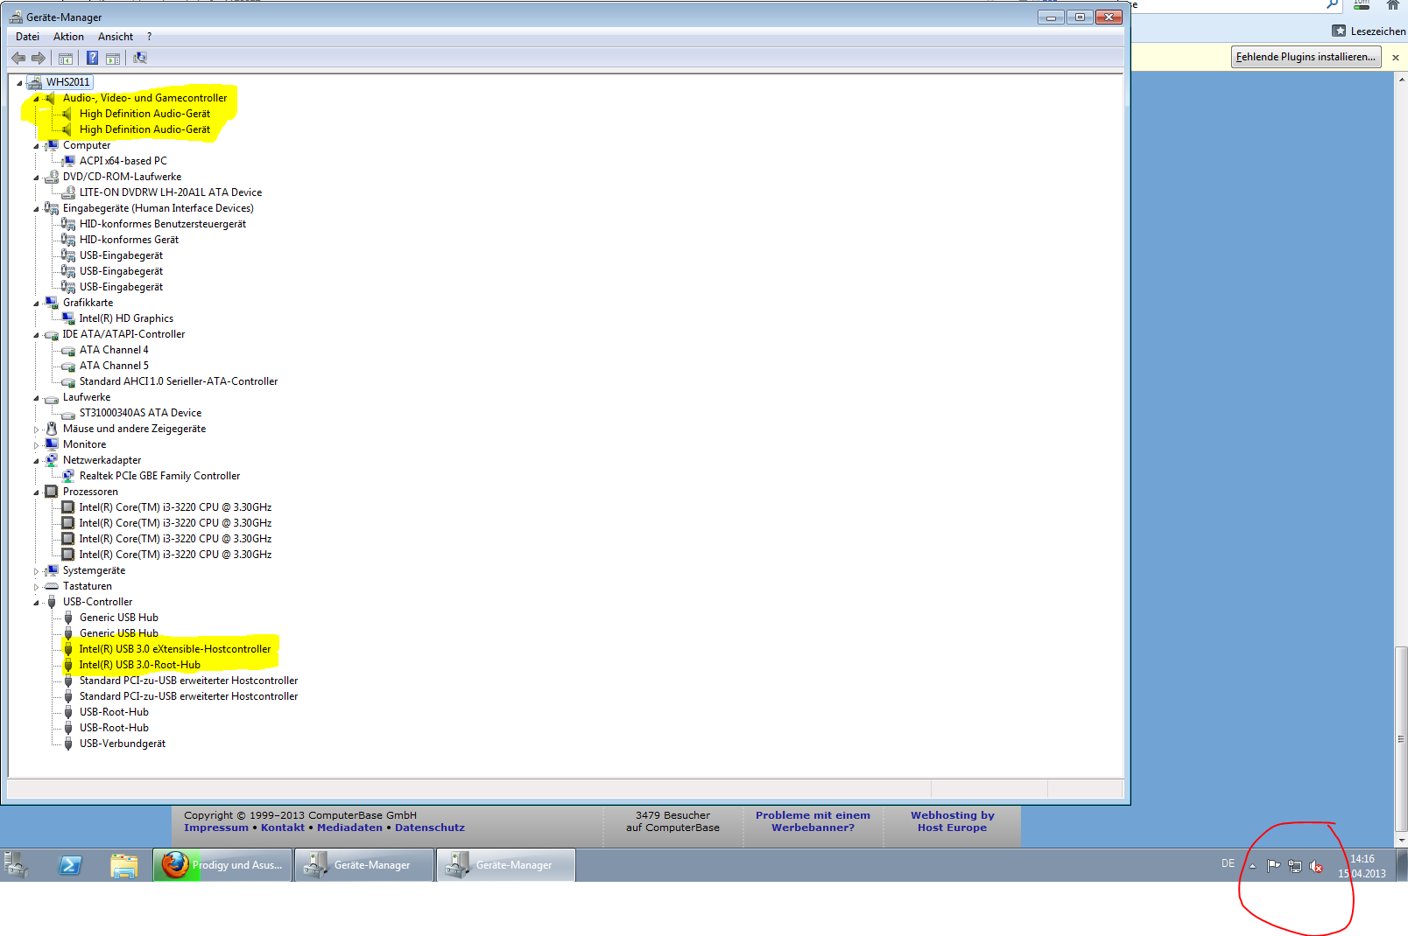Collapse the WHS2011 root node
1408x936 pixels.
click(19, 83)
